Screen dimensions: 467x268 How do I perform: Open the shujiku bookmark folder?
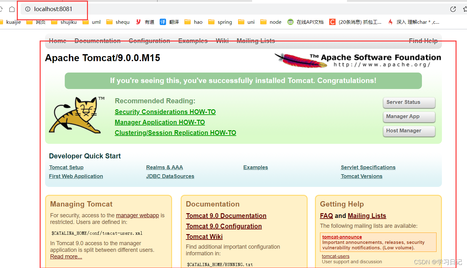[x=64, y=22]
